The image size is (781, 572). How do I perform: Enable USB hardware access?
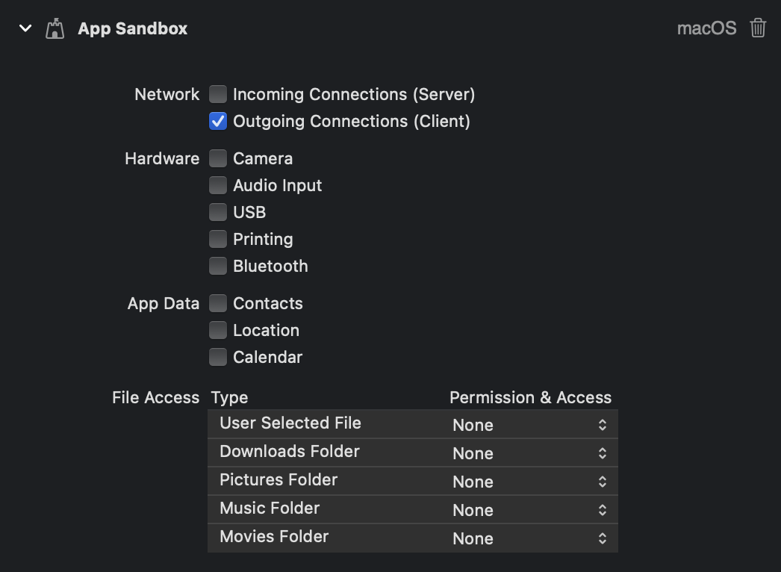click(218, 212)
